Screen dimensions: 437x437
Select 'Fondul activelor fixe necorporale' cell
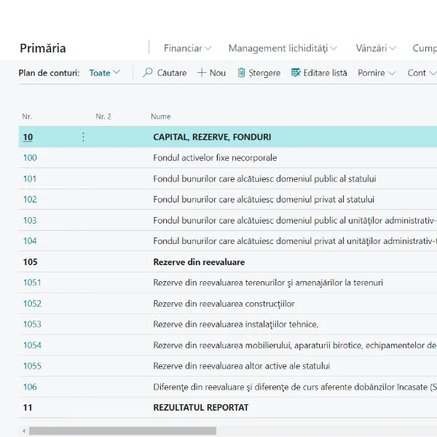point(215,158)
